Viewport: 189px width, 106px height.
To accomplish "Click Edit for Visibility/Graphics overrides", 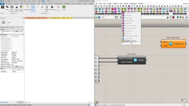I will (x=17, y=31).
